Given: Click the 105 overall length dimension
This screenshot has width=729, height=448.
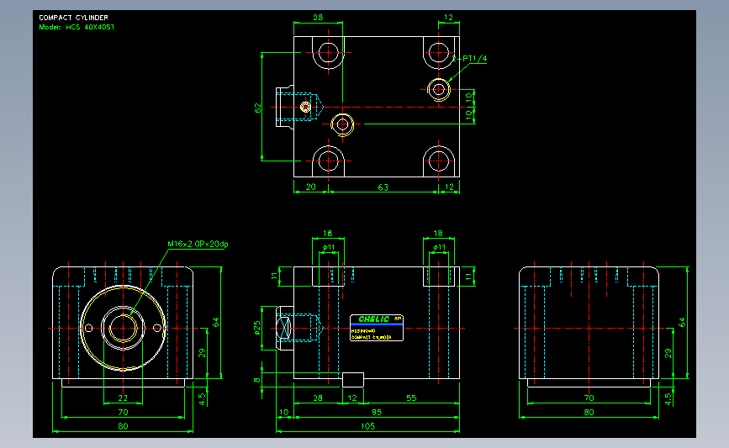Looking at the screenshot, I should pyautogui.click(x=367, y=425).
